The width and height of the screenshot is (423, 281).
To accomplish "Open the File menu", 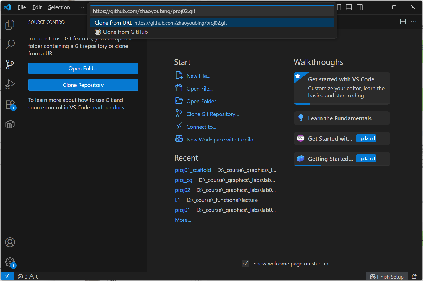I will click(22, 7).
